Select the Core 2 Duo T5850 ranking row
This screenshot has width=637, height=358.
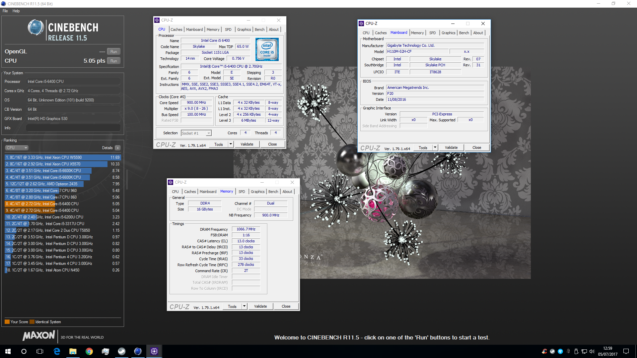click(x=63, y=230)
